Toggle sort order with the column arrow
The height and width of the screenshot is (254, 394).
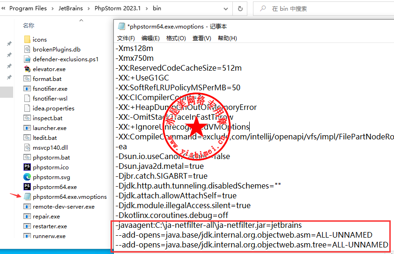point(81,20)
